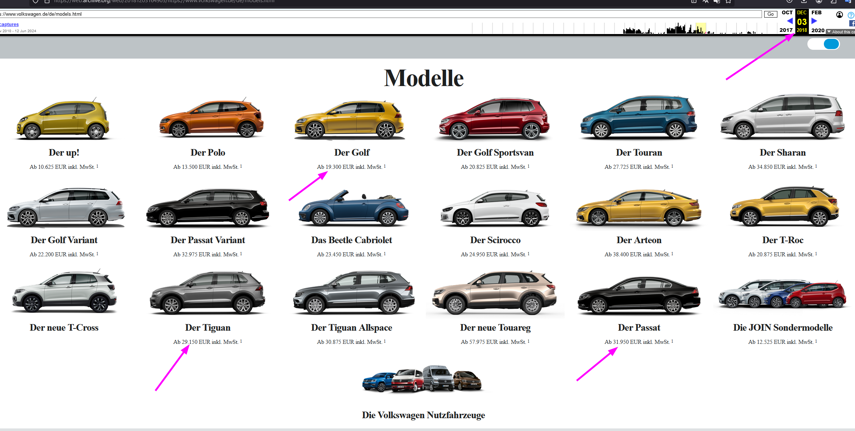
Task: Open the Das Beetle Cabriolet link
Action: (x=352, y=240)
